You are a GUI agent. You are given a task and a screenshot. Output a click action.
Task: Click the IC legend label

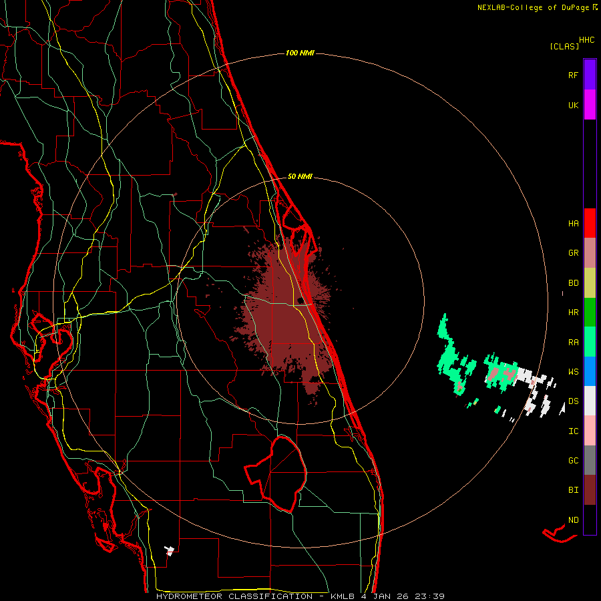click(x=573, y=431)
